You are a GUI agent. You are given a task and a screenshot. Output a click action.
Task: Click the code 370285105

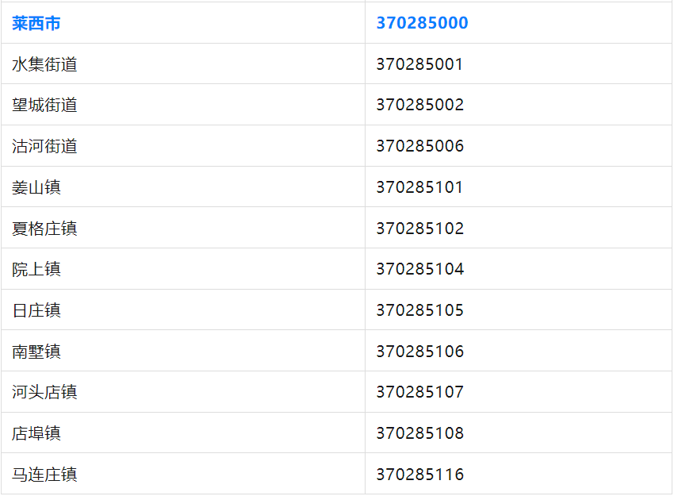(419, 310)
